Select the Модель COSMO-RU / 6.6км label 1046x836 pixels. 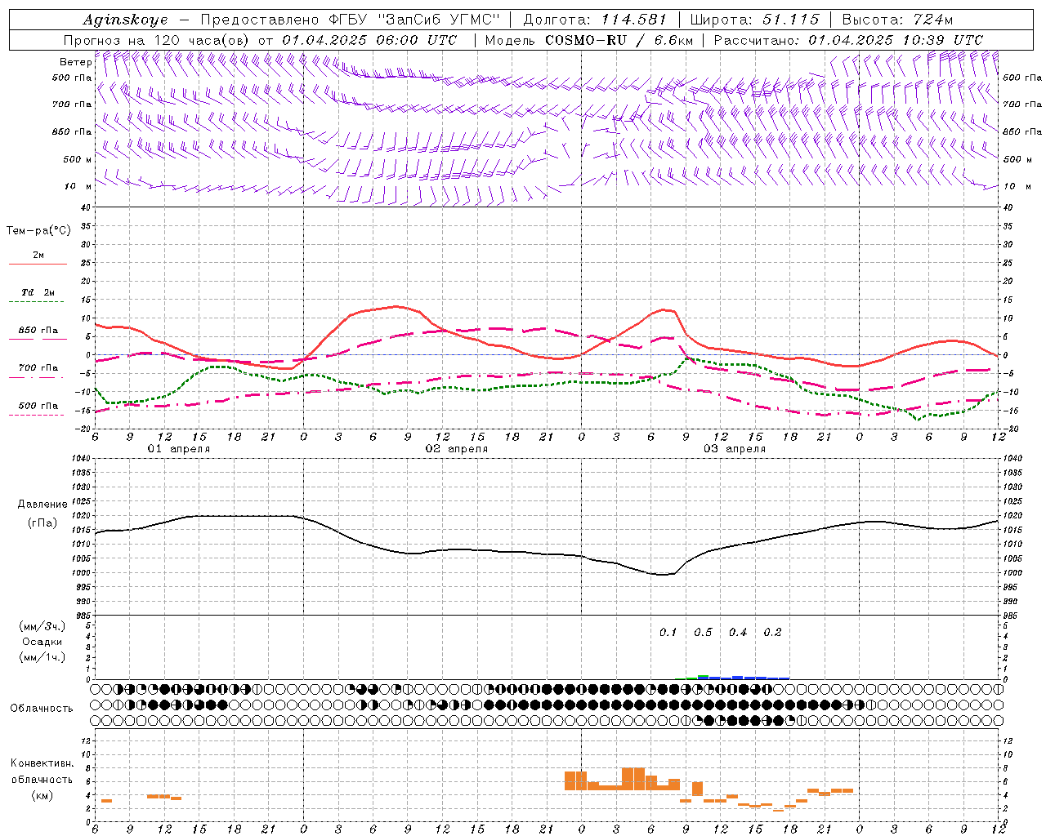click(x=589, y=40)
